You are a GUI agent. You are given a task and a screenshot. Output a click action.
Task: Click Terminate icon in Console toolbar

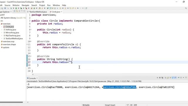click(157, 78)
